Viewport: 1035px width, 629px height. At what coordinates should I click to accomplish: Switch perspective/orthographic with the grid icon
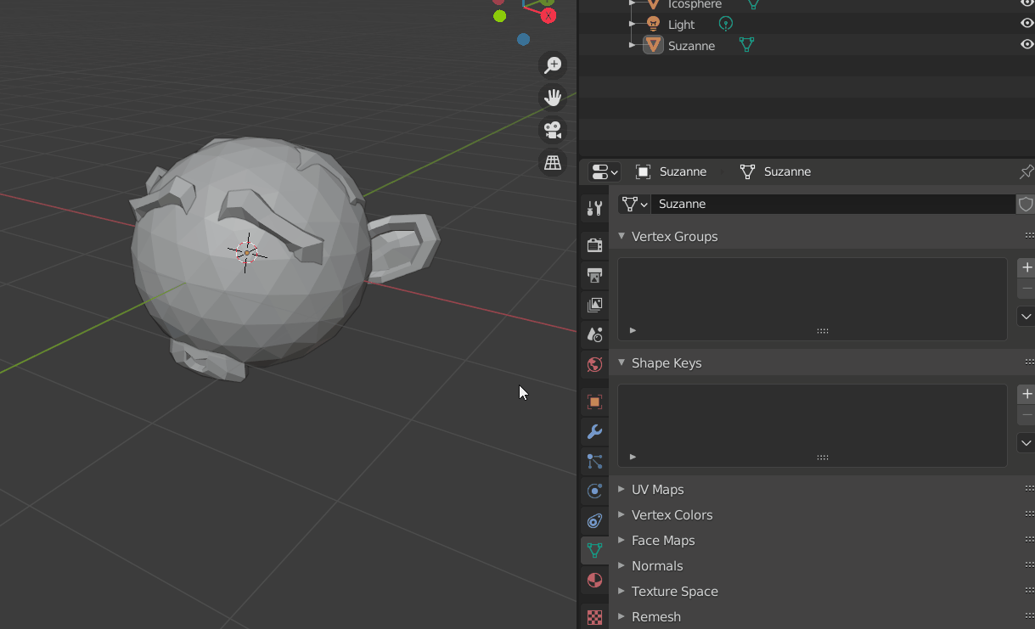553,162
